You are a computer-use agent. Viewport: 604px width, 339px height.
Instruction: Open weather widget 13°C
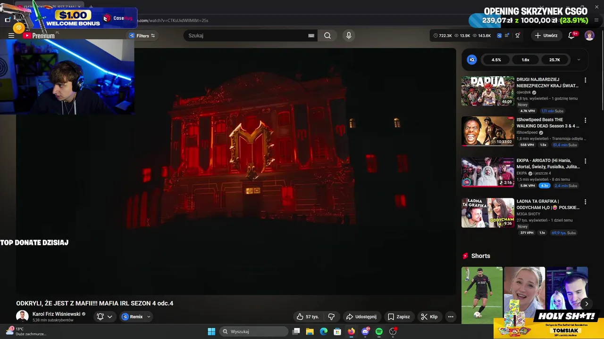26,331
